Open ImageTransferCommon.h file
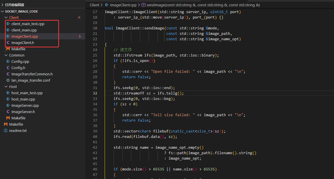This screenshot has width=334, height=179. pyautogui.click(x=32, y=74)
